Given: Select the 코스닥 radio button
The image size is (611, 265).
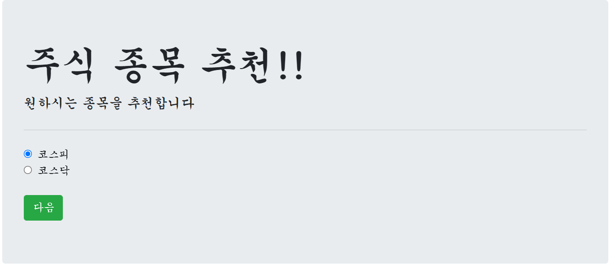Looking at the screenshot, I should [x=28, y=170].
